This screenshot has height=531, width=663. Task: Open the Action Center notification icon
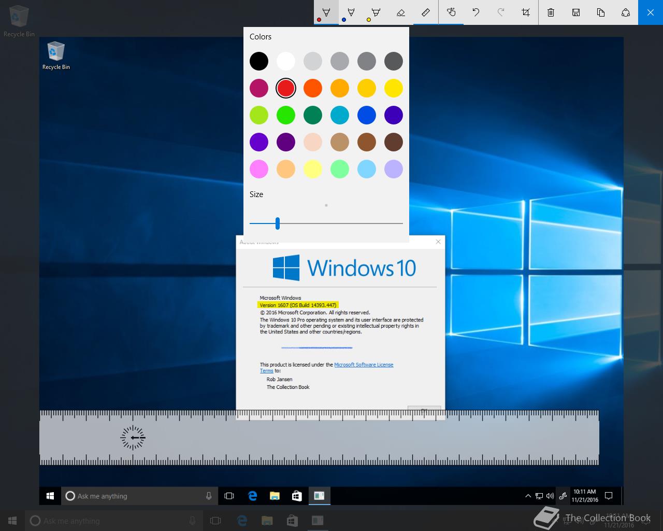pos(609,496)
